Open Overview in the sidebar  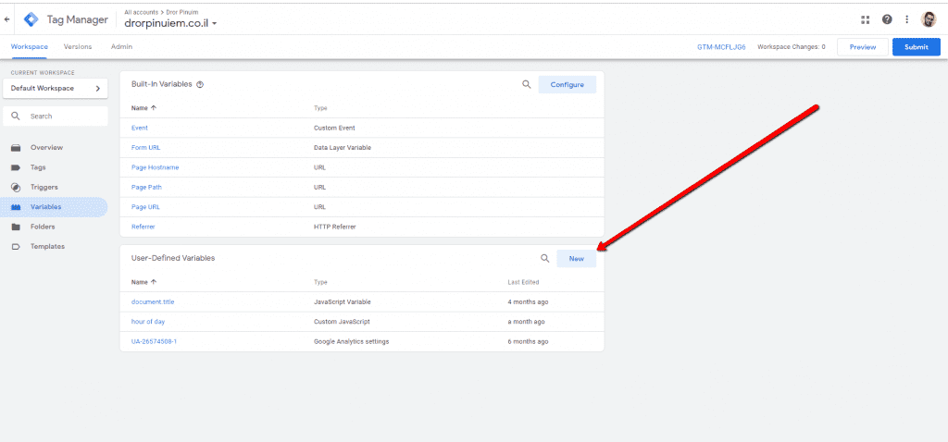[46, 147]
